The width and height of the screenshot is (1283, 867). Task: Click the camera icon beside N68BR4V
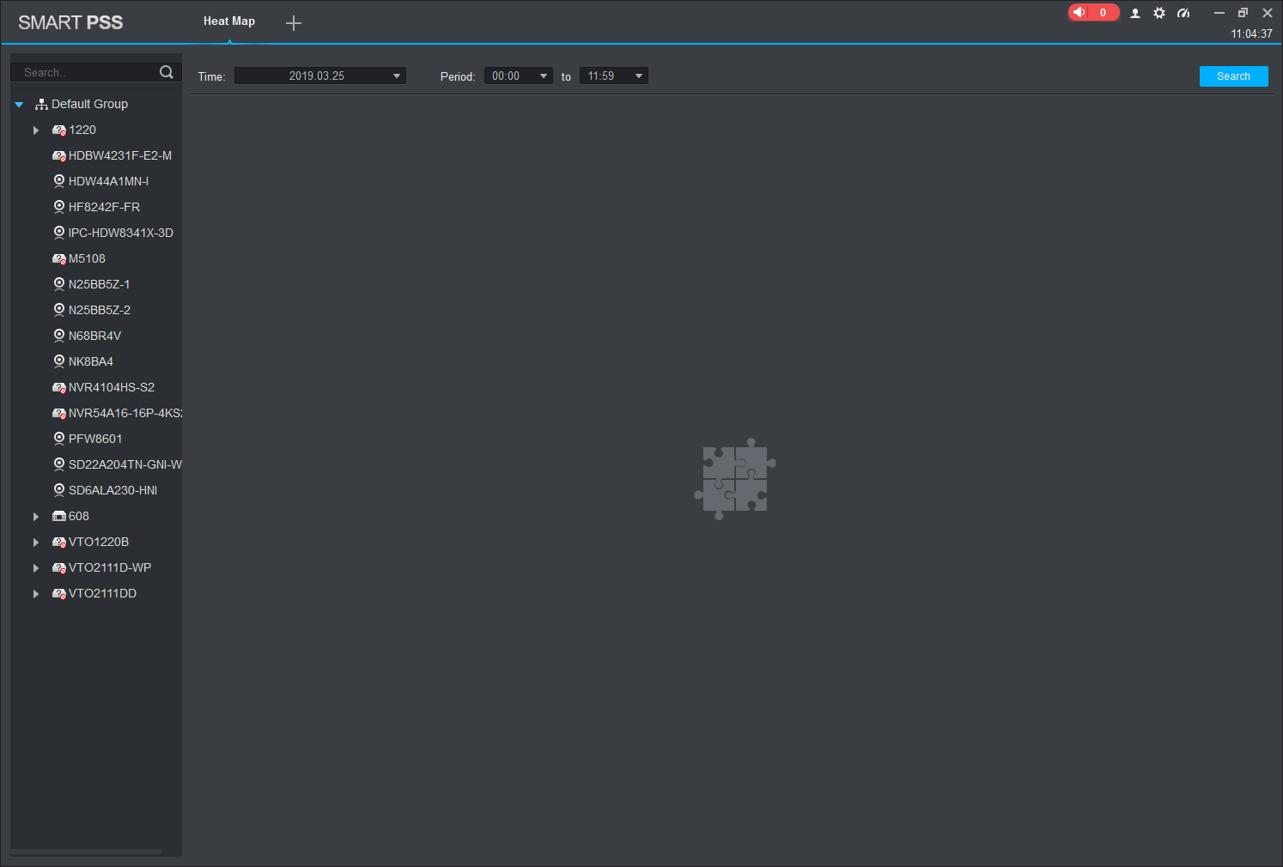click(x=59, y=336)
